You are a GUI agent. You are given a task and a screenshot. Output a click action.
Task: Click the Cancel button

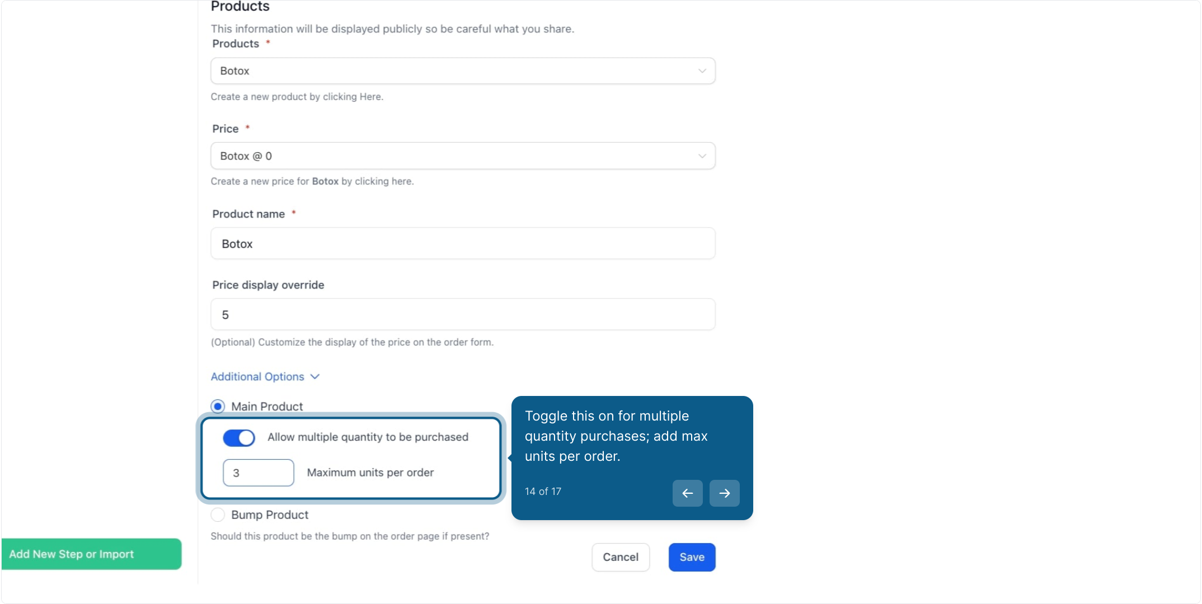pos(621,557)
